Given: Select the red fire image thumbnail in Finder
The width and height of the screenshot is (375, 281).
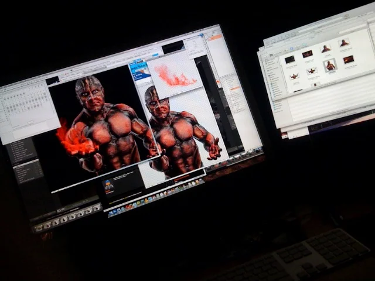Looking at the screenshot, I should [349, 59].
